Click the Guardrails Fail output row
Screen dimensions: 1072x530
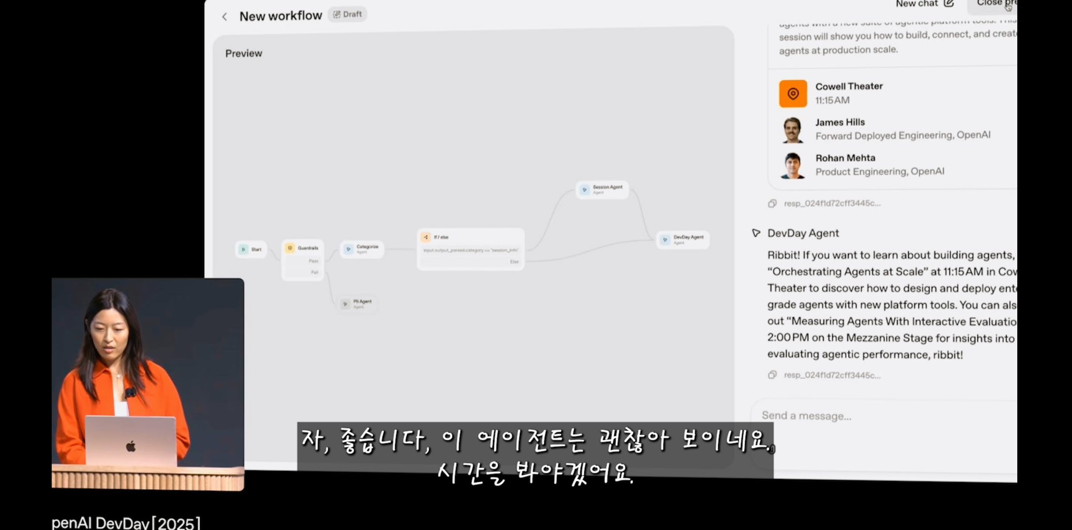click(303, 273)
